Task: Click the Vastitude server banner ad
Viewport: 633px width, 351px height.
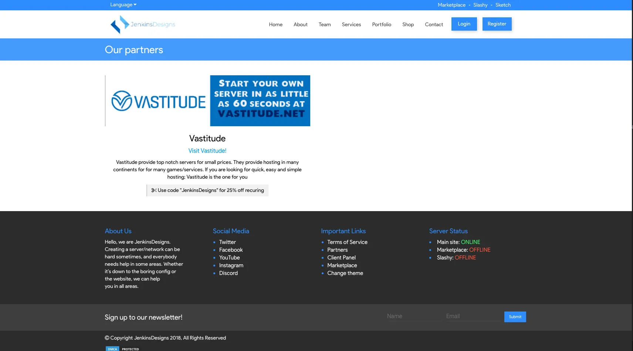Action: [x=260, y=101]
